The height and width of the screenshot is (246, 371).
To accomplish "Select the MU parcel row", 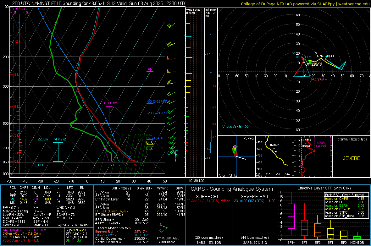I will pos(47,202).
